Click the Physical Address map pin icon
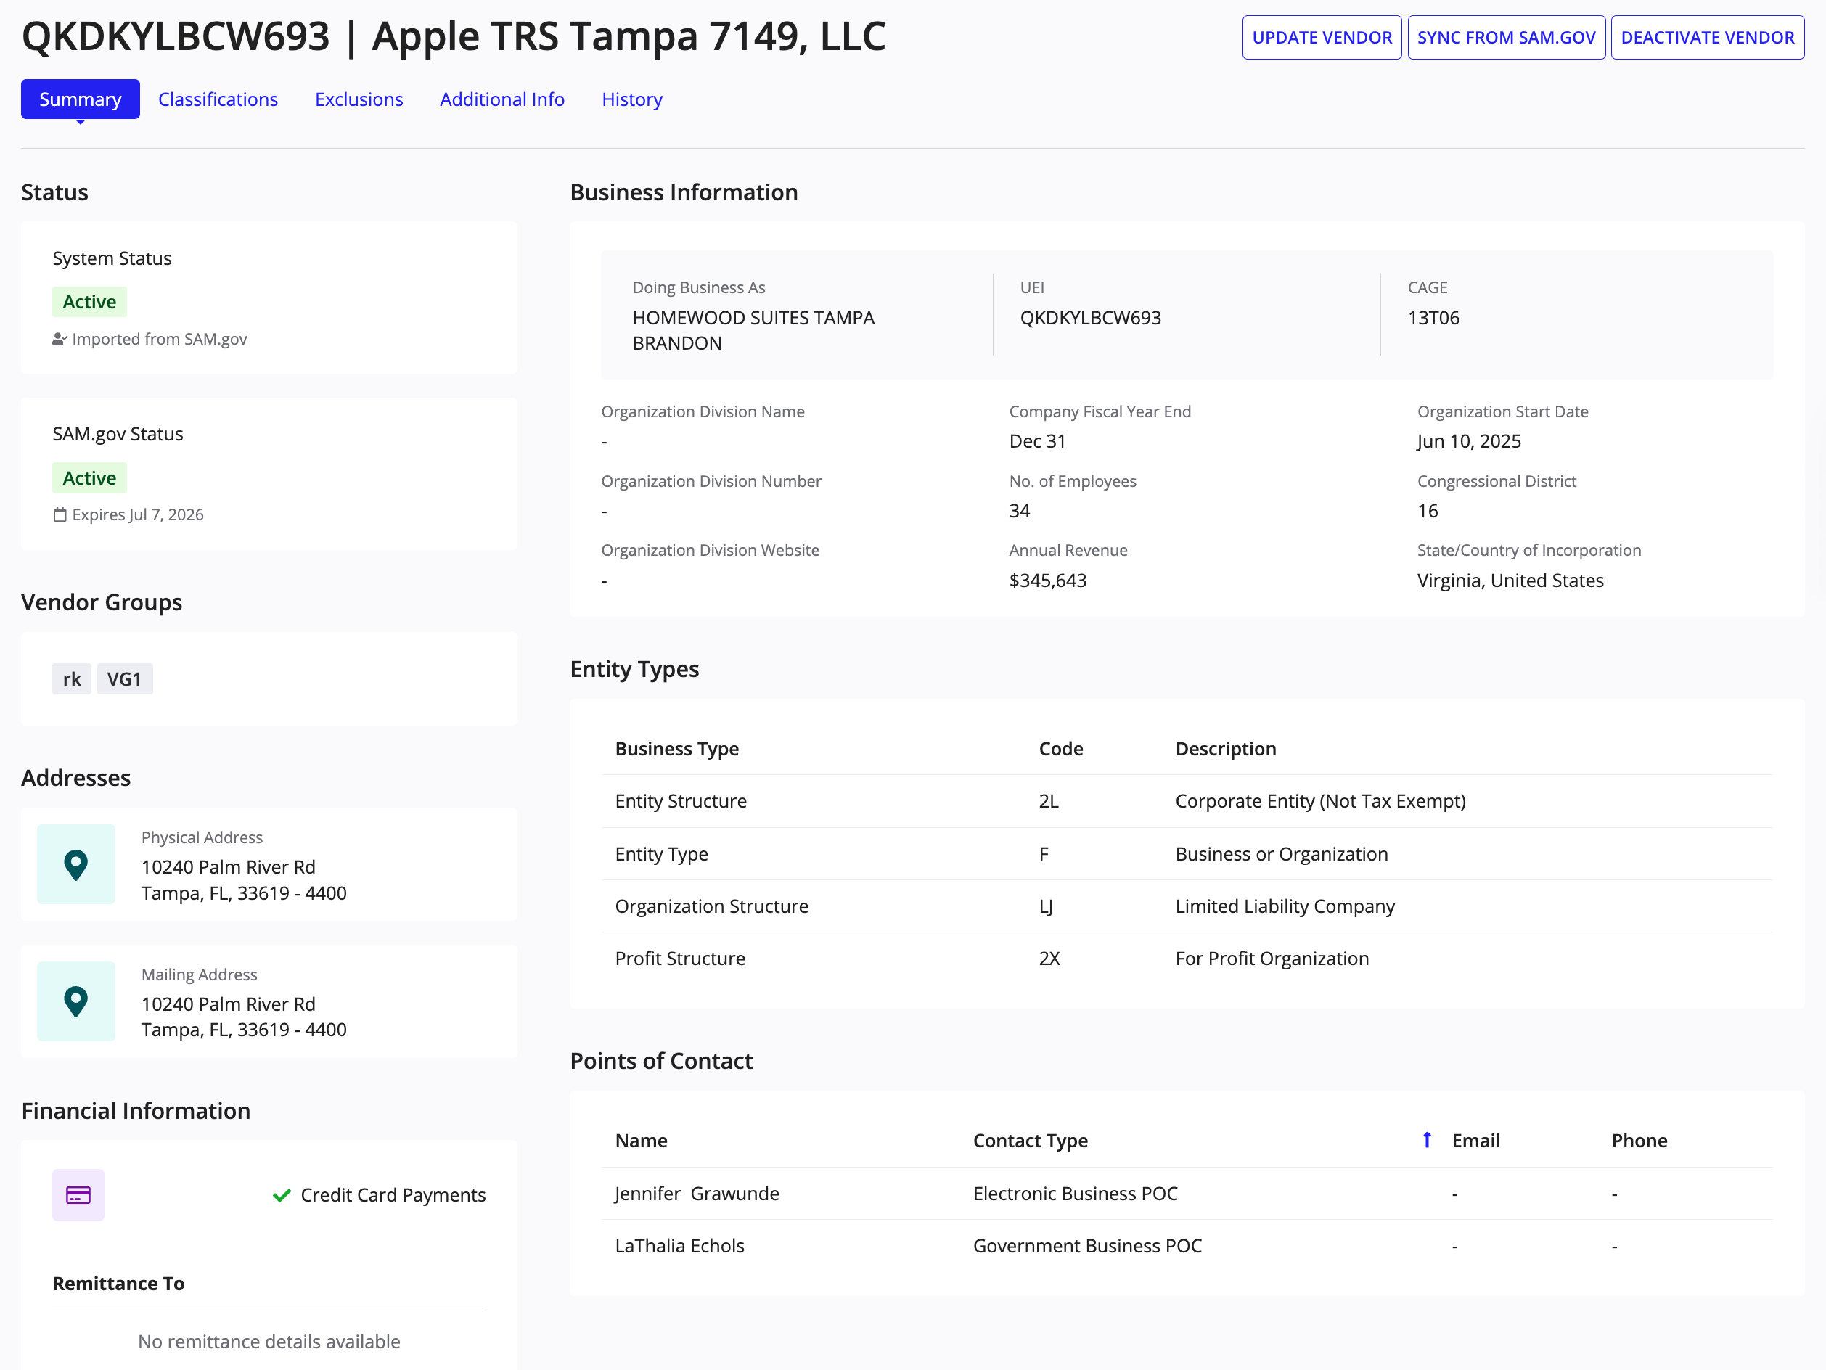The image size is (1826, 1370). 76,865
